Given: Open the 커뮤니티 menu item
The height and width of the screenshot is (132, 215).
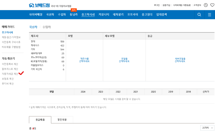Looking at the screenshot, I should (104, 14).
